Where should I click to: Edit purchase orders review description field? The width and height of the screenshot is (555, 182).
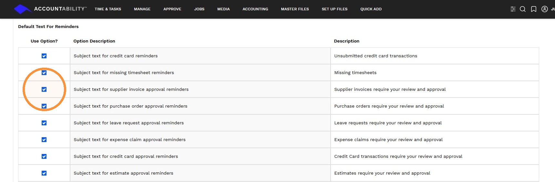435,106
